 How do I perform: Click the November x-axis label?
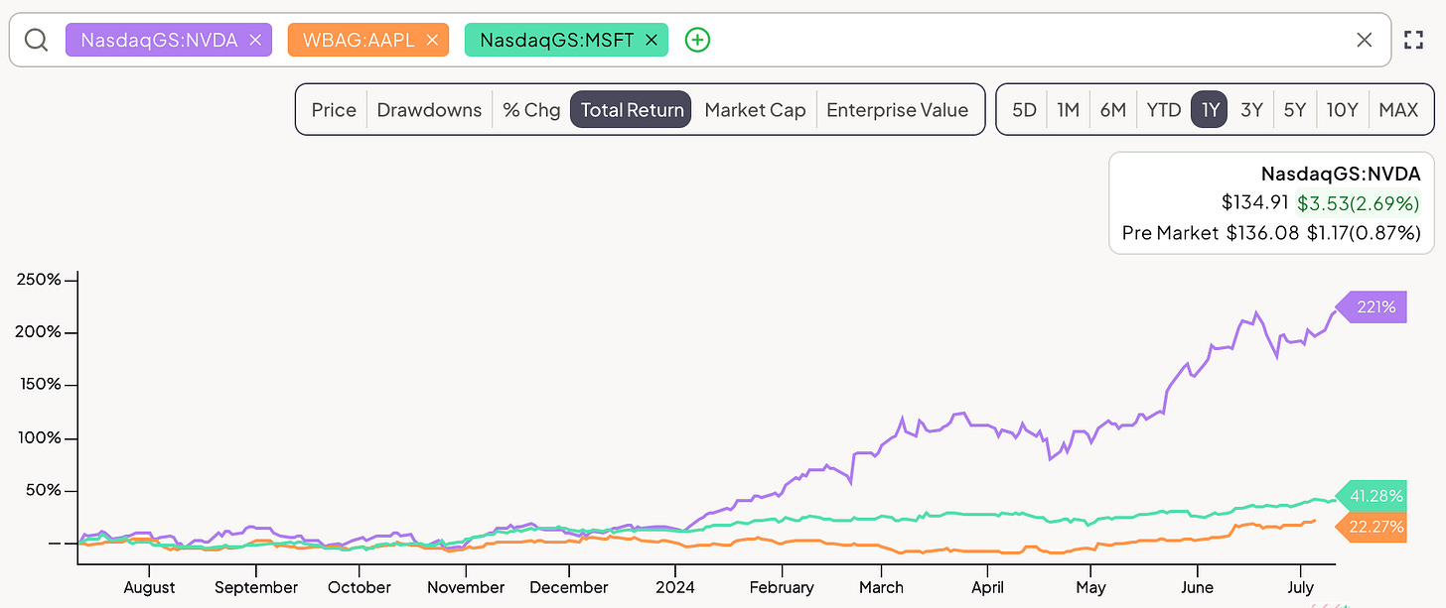(467, 587)
